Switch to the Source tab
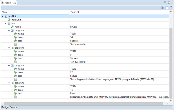174x110 pixels. click(x=14, y=107)
